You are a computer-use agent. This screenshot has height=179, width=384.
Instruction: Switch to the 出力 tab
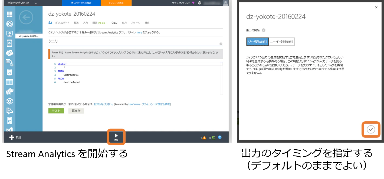click(124, 23)
